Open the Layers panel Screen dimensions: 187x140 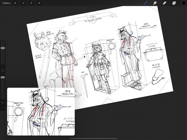tap(174, 3)
